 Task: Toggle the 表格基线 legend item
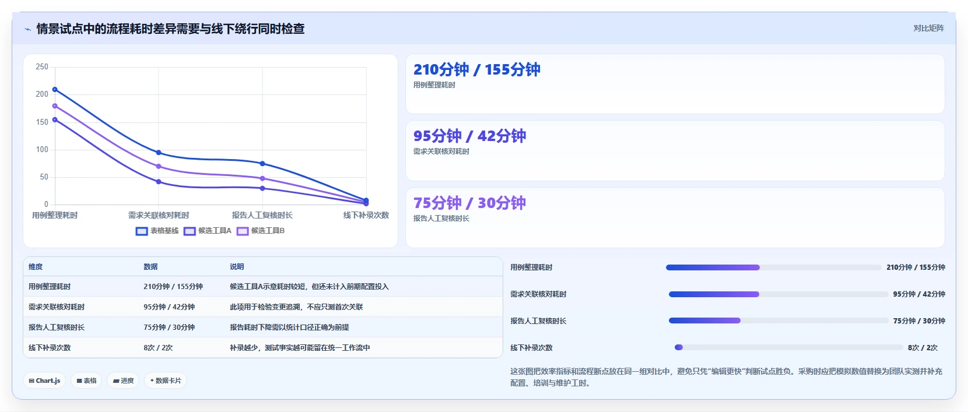pyautogui.click(x=157, y=231)
